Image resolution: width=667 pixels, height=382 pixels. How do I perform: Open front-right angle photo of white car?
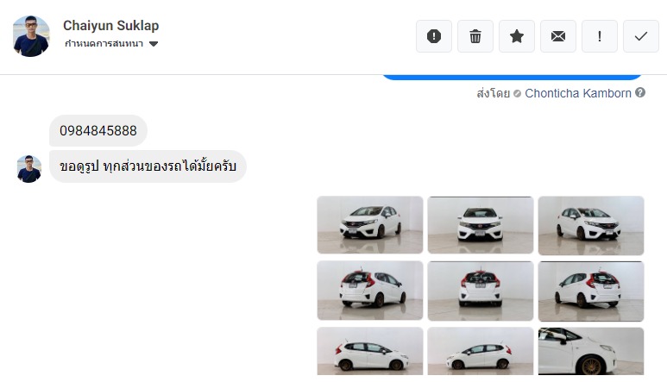click(x=591, y=225)
